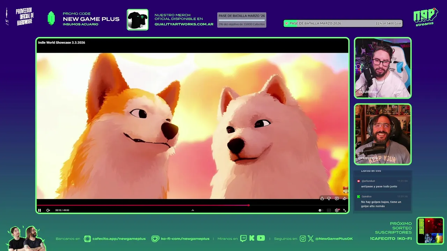
Task: Open the player settings gear
Action: pos(337,210)
